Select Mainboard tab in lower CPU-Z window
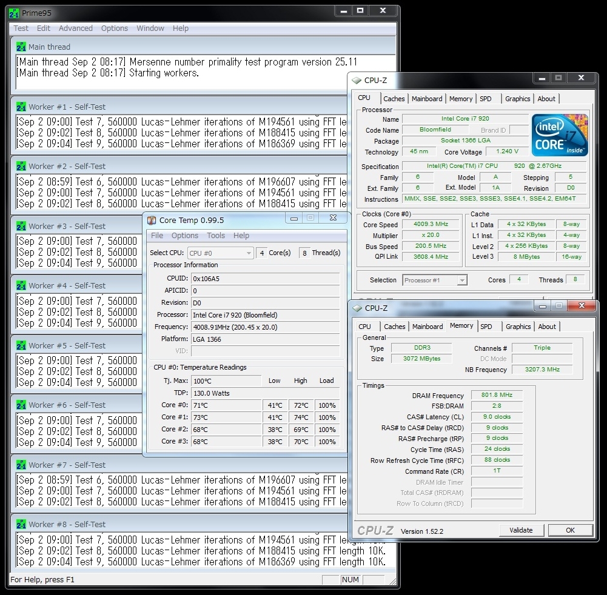 click(428, 327)
